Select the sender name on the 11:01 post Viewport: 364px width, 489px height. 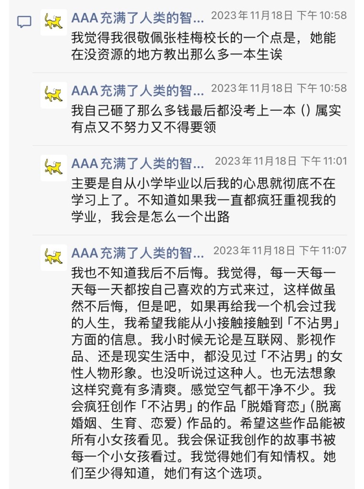tap(137, 164)
